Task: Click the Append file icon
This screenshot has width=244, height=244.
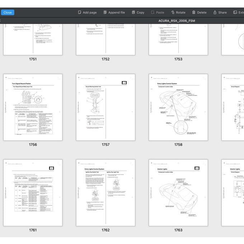Action: 105,12
